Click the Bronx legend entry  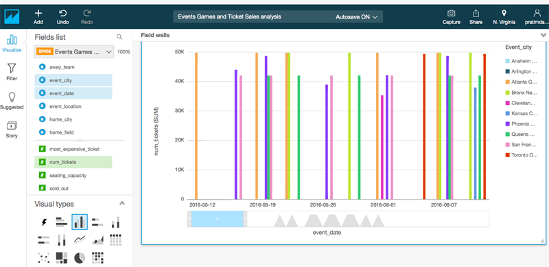point(522,93)
